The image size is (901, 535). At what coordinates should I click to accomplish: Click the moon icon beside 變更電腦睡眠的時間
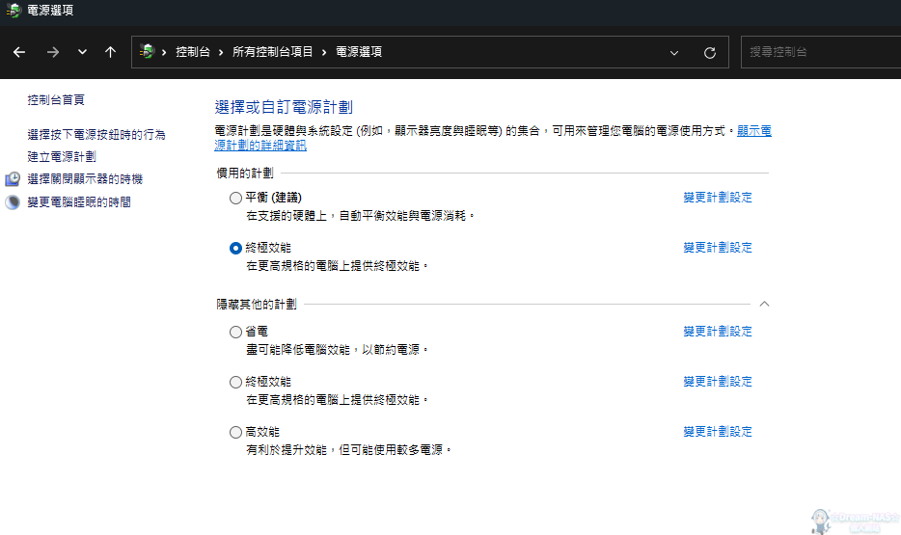tap(14, 202)
